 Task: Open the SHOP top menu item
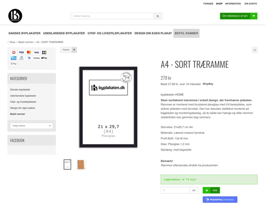click(x=219, y=4)
